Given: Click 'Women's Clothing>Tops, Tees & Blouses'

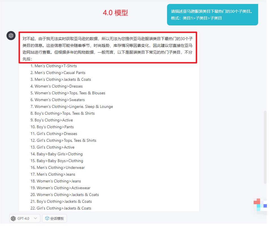Looking at the screenshot, I should click(x=68, y=93).
